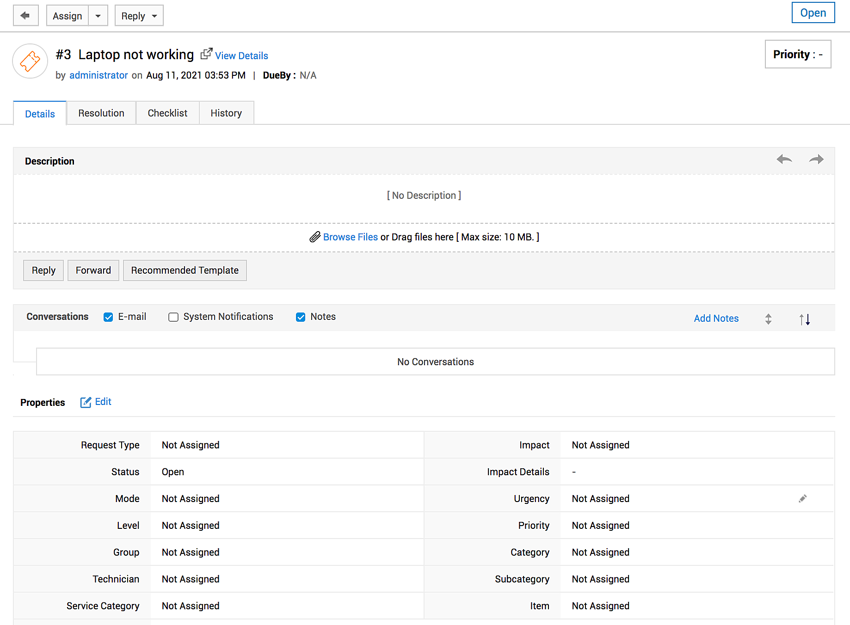
Task: Open the pop-out icon beside View Details
Action: (206, 54)
